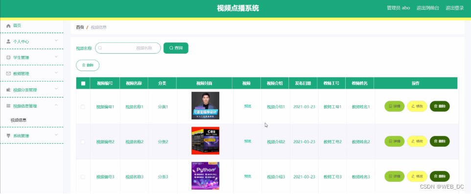Expand the 个人中心 chevron

pyautogui.click(x=56, y=40)
